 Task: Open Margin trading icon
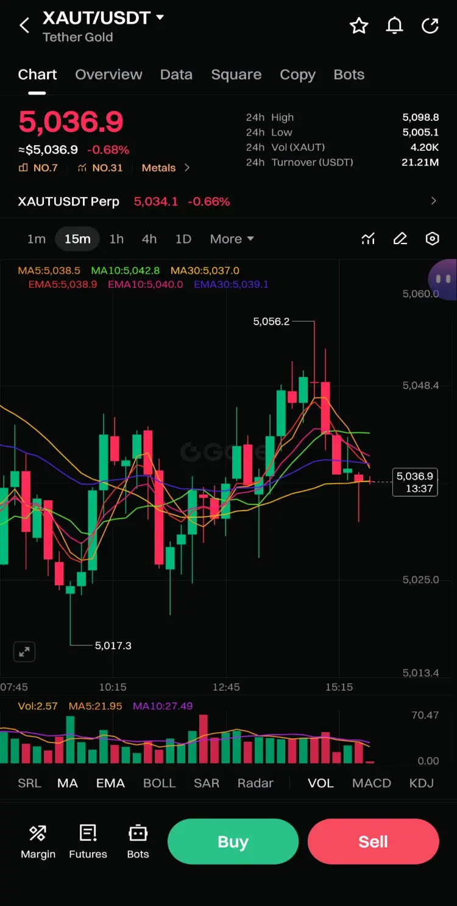38,841
